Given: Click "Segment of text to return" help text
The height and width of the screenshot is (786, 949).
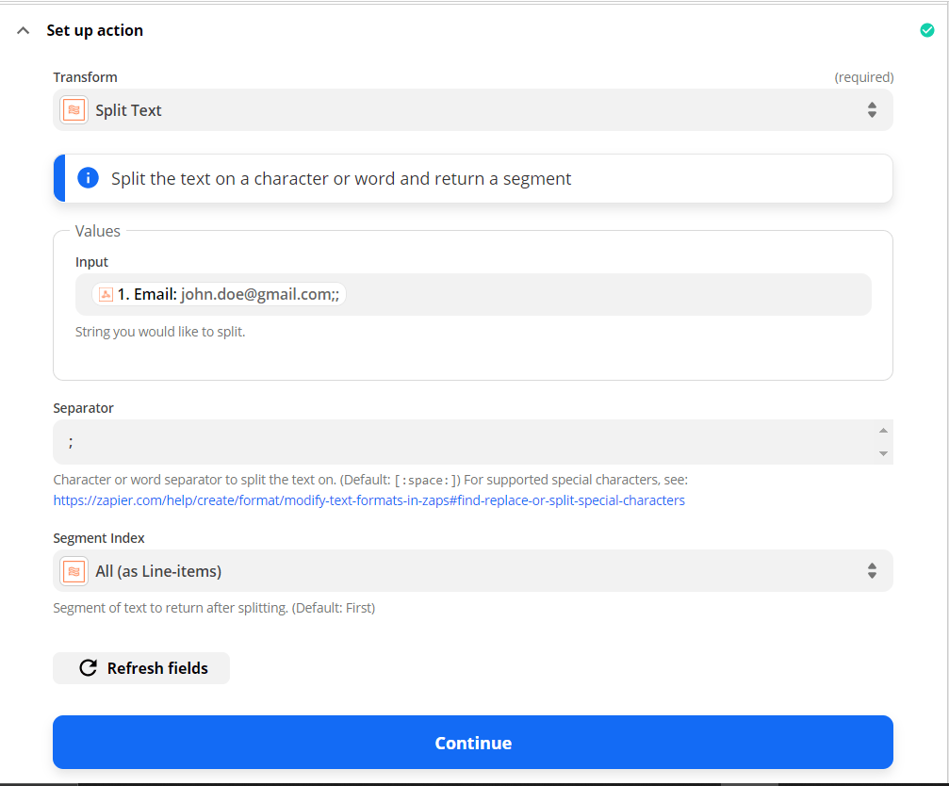Looking at the screenshot, I should 214,608.
